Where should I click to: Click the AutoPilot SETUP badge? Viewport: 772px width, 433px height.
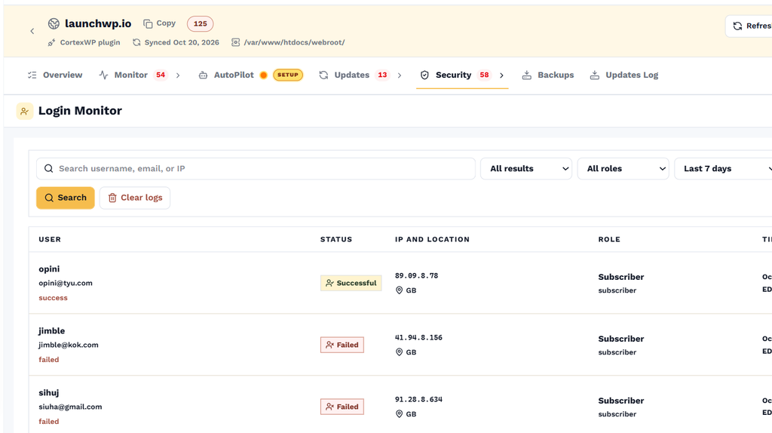[x=288, y=75]
